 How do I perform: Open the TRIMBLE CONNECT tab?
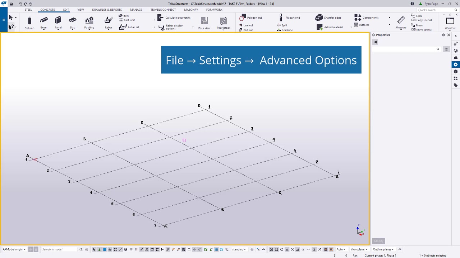pos(163,10)
